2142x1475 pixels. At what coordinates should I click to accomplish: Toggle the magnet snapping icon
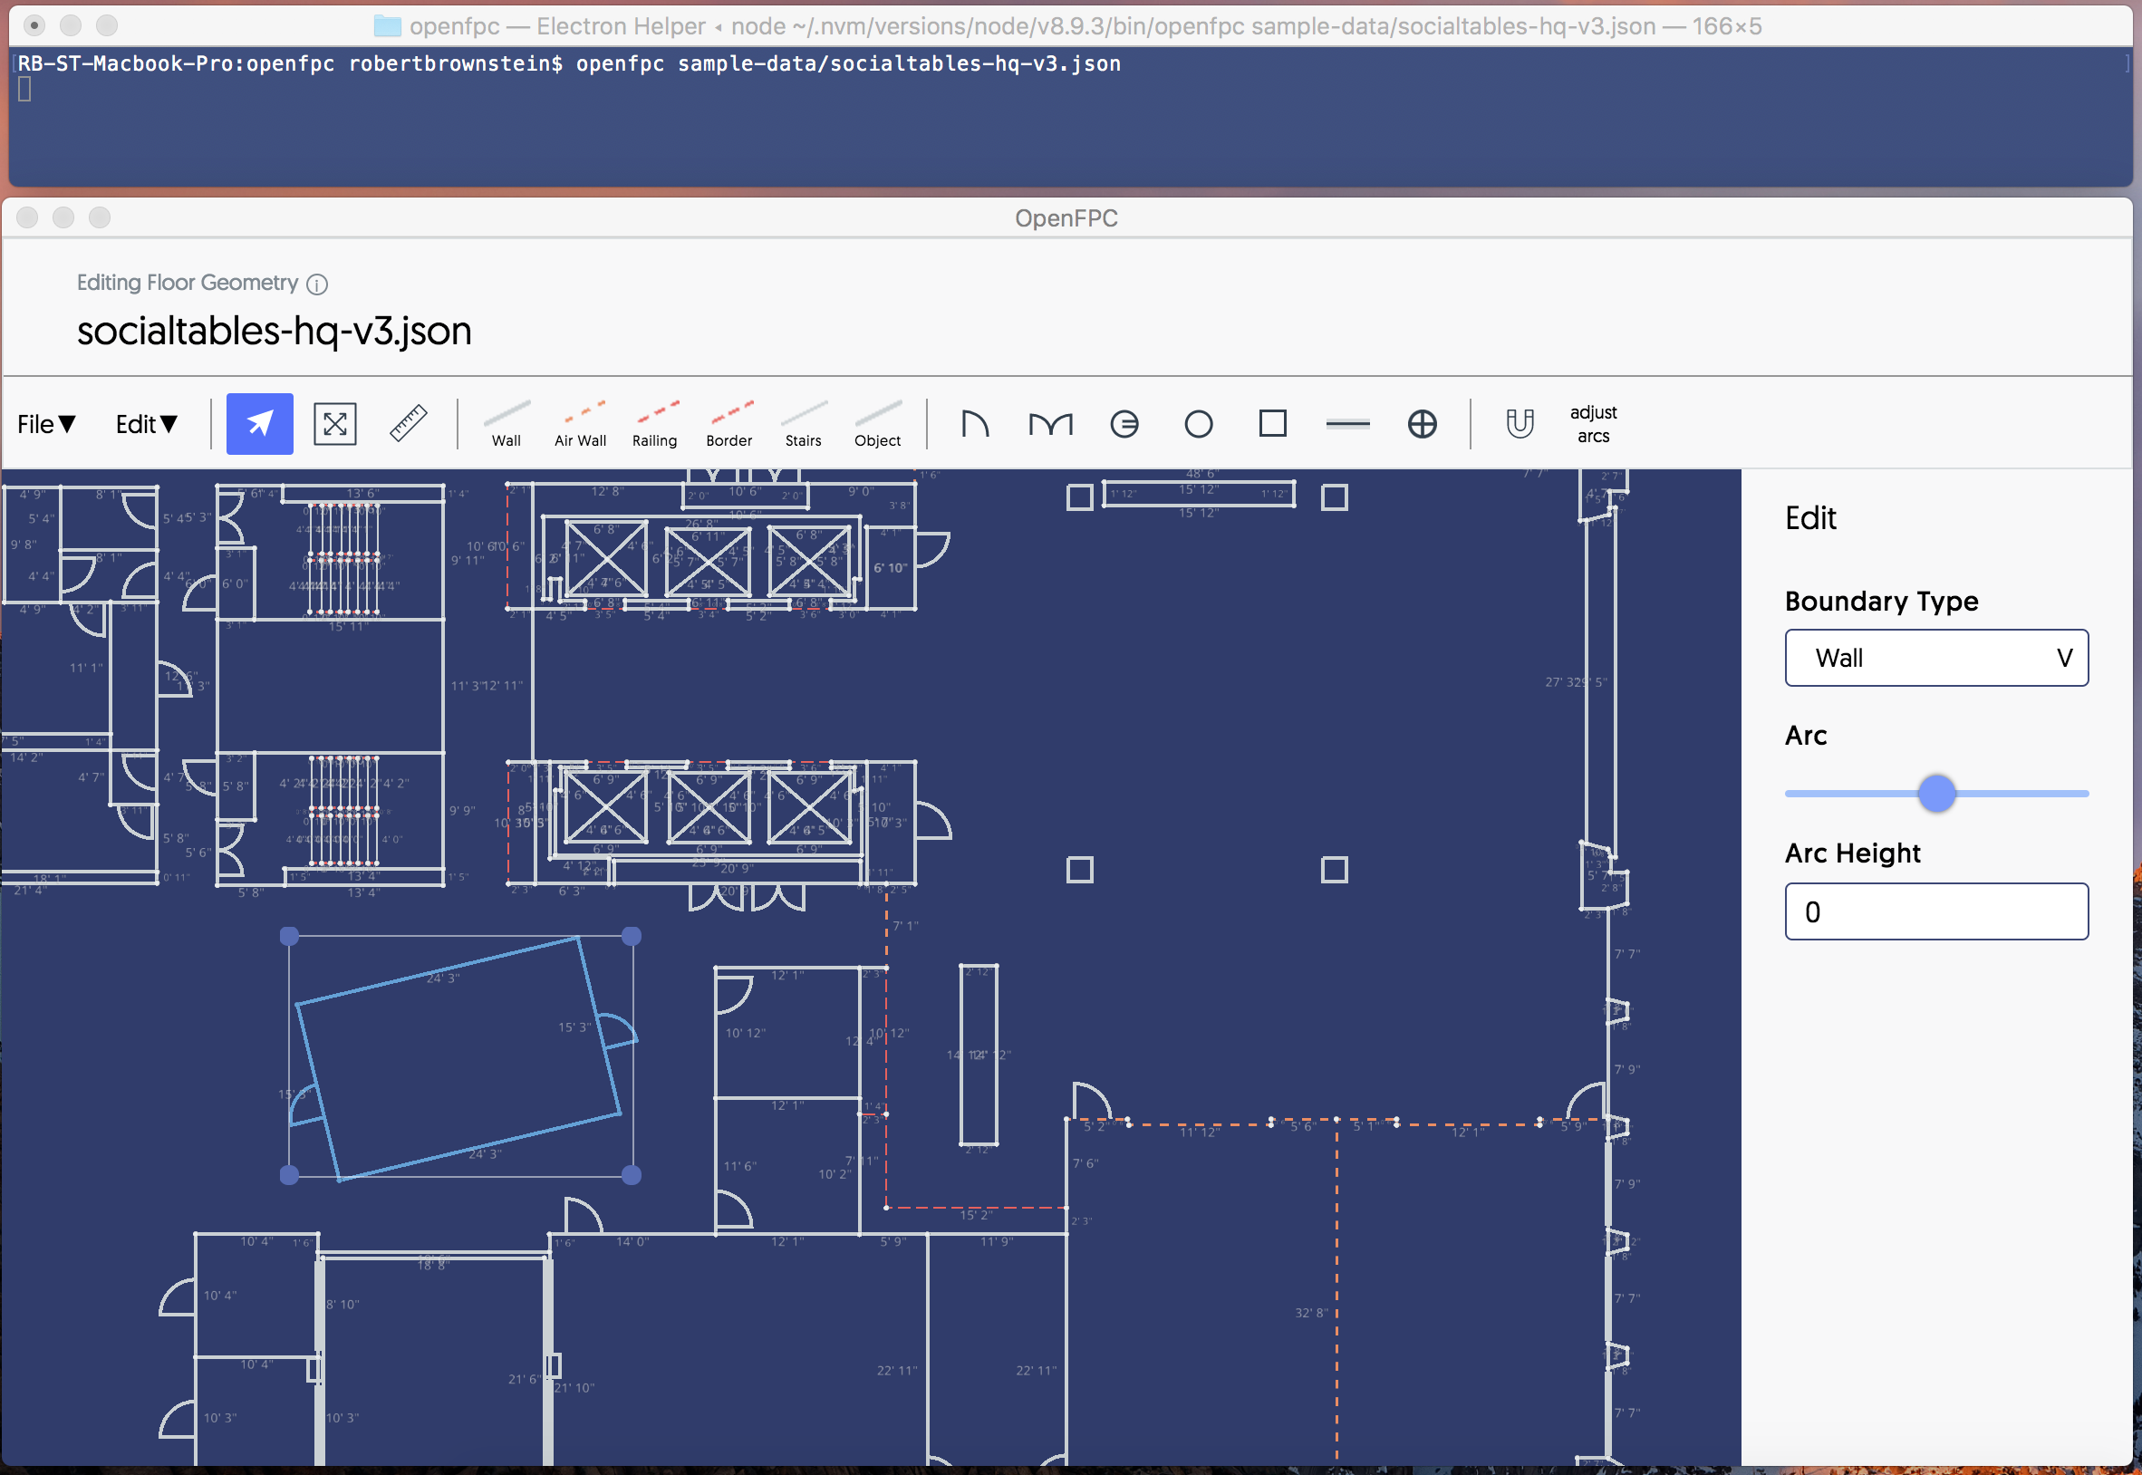[x=1520, y=424]
